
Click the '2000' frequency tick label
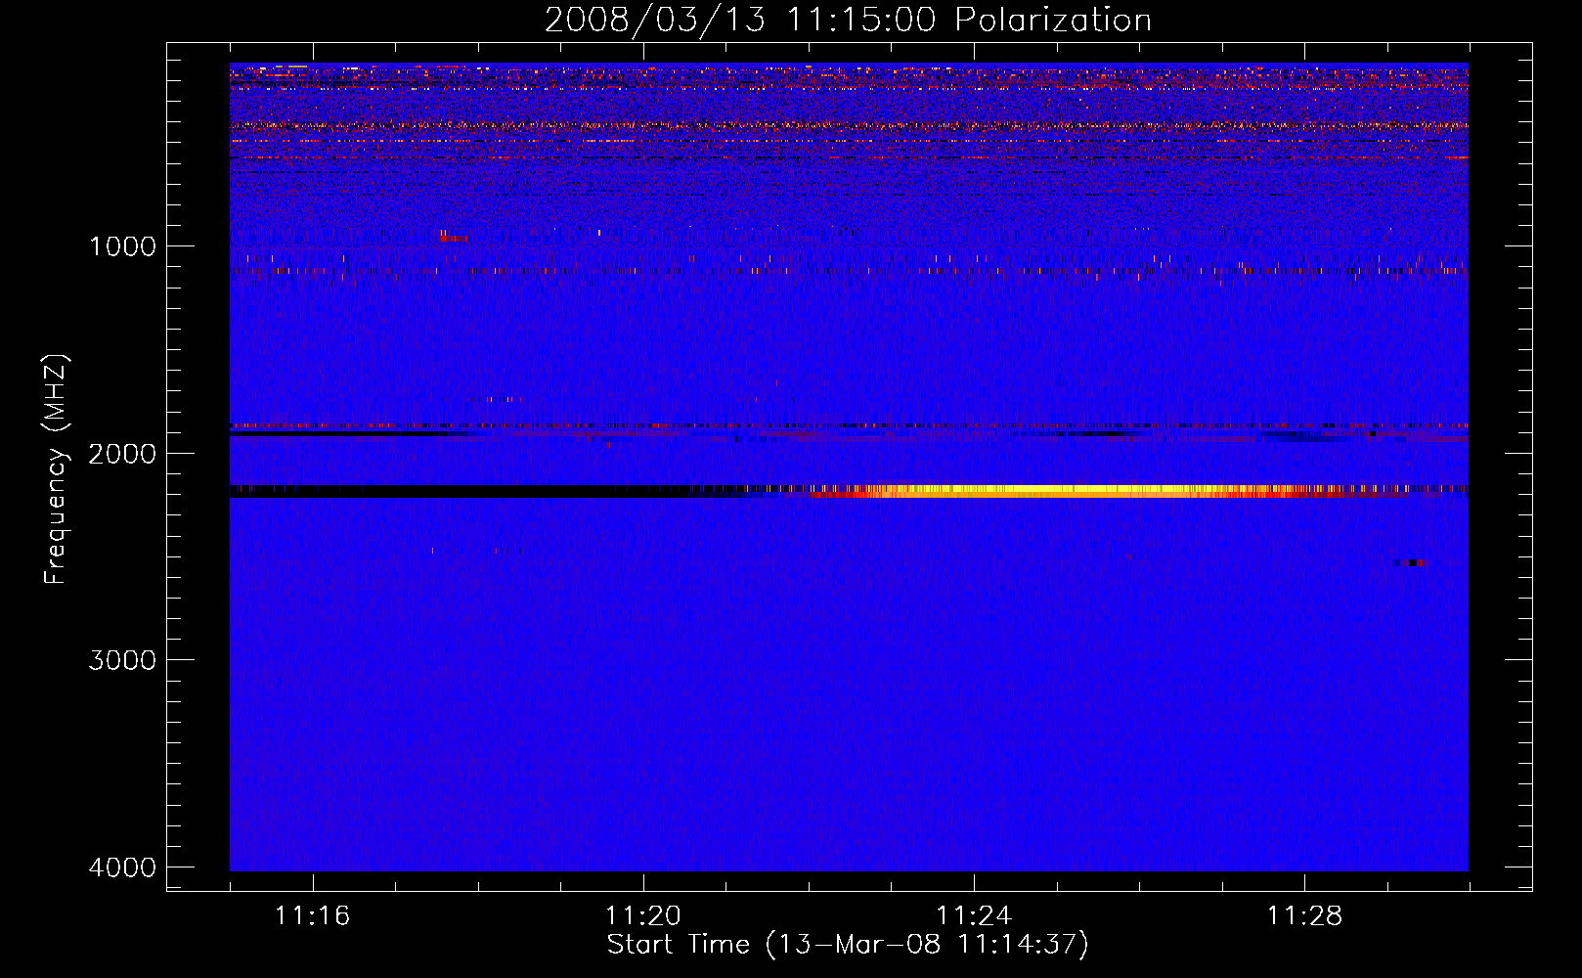point(122,454)
